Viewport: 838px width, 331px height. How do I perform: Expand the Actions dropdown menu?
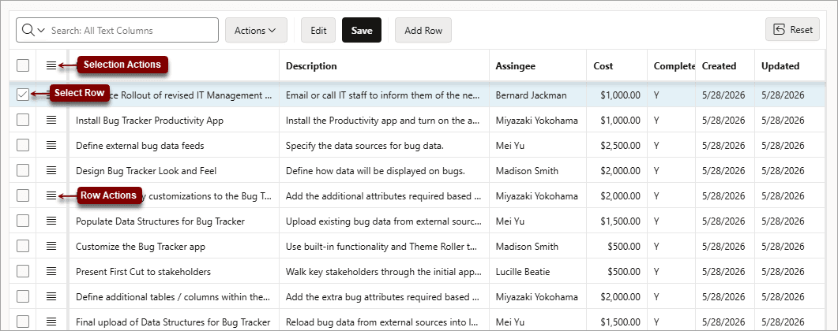tap(256, 31)
